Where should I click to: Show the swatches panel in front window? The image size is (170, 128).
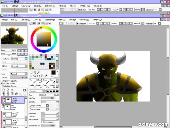(46, 23)
